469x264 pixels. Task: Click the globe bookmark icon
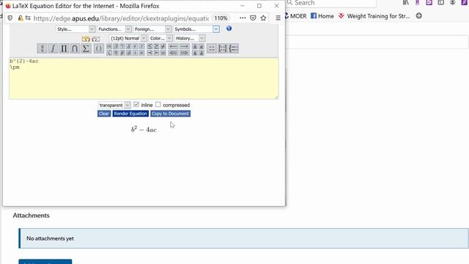pos(418,16)
